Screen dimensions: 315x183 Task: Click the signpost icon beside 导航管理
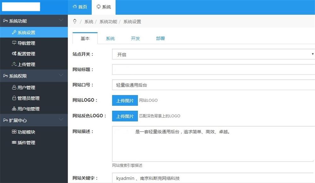[x=14, y=43]
